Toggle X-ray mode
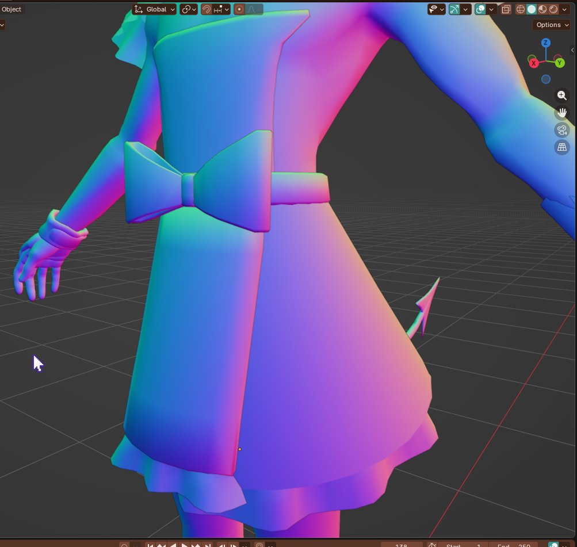This screenshot has height=547, width=577. 506,9
